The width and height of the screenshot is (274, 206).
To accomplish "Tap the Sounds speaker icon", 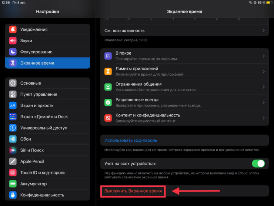I will pyautogui.click(x=13, y=41).
